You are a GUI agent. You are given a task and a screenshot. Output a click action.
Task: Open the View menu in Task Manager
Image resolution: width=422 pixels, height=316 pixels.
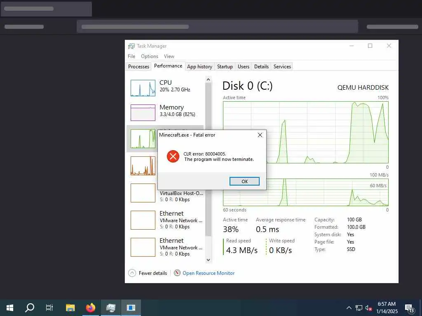169,56
